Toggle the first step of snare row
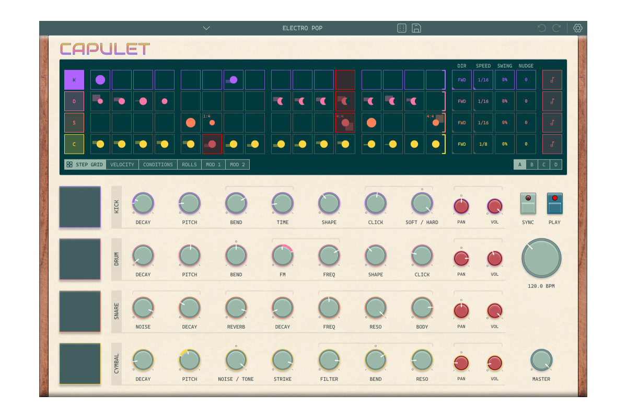 pos(100,123)
